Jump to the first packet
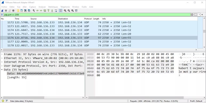 click(49, 11)
